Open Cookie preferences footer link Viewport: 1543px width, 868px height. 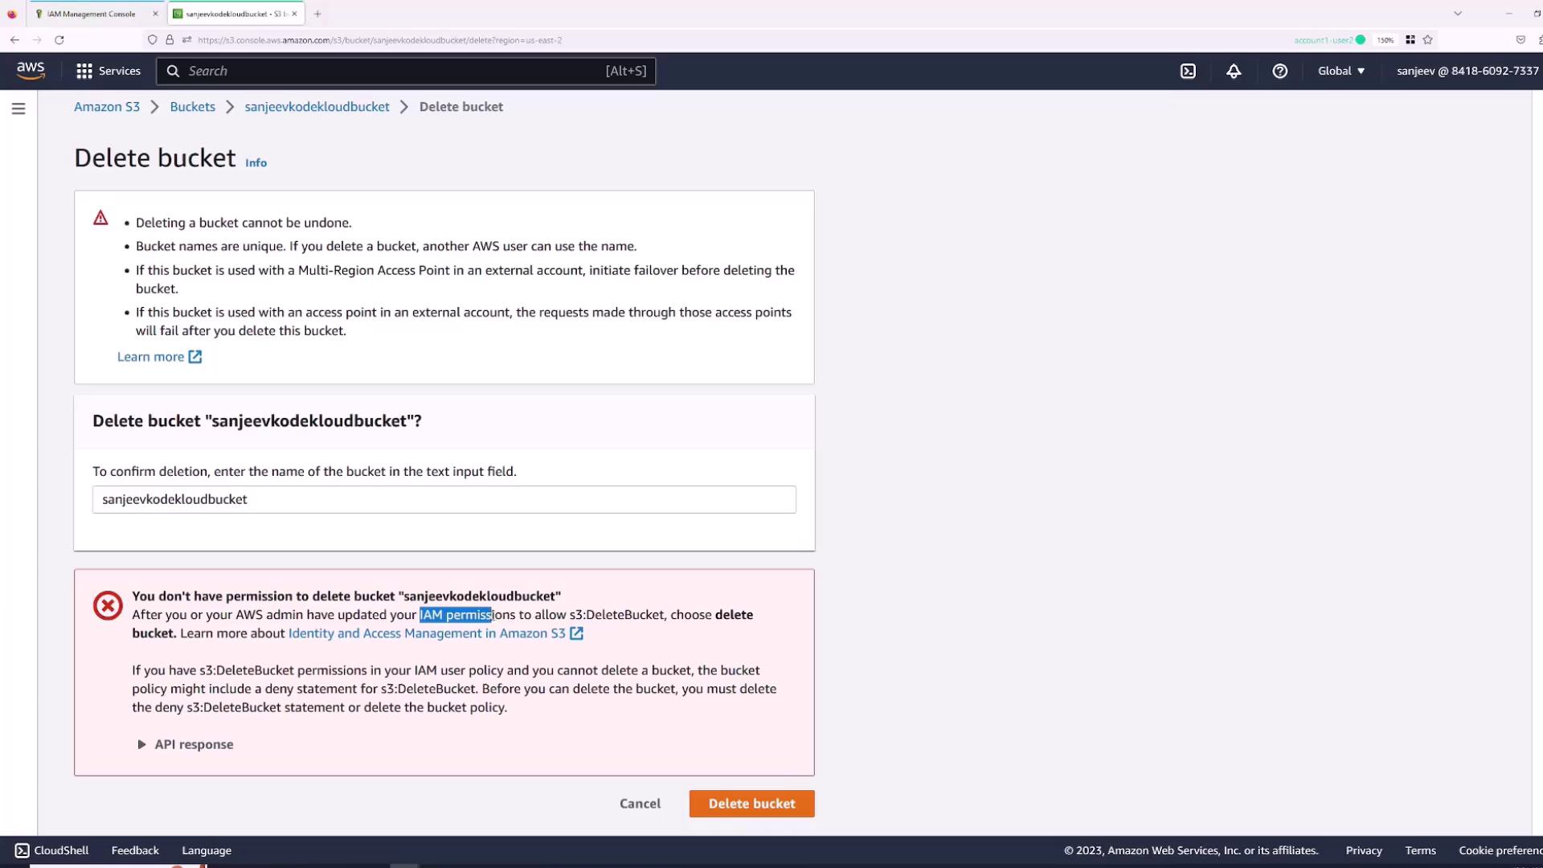[x=1500, y=850]
